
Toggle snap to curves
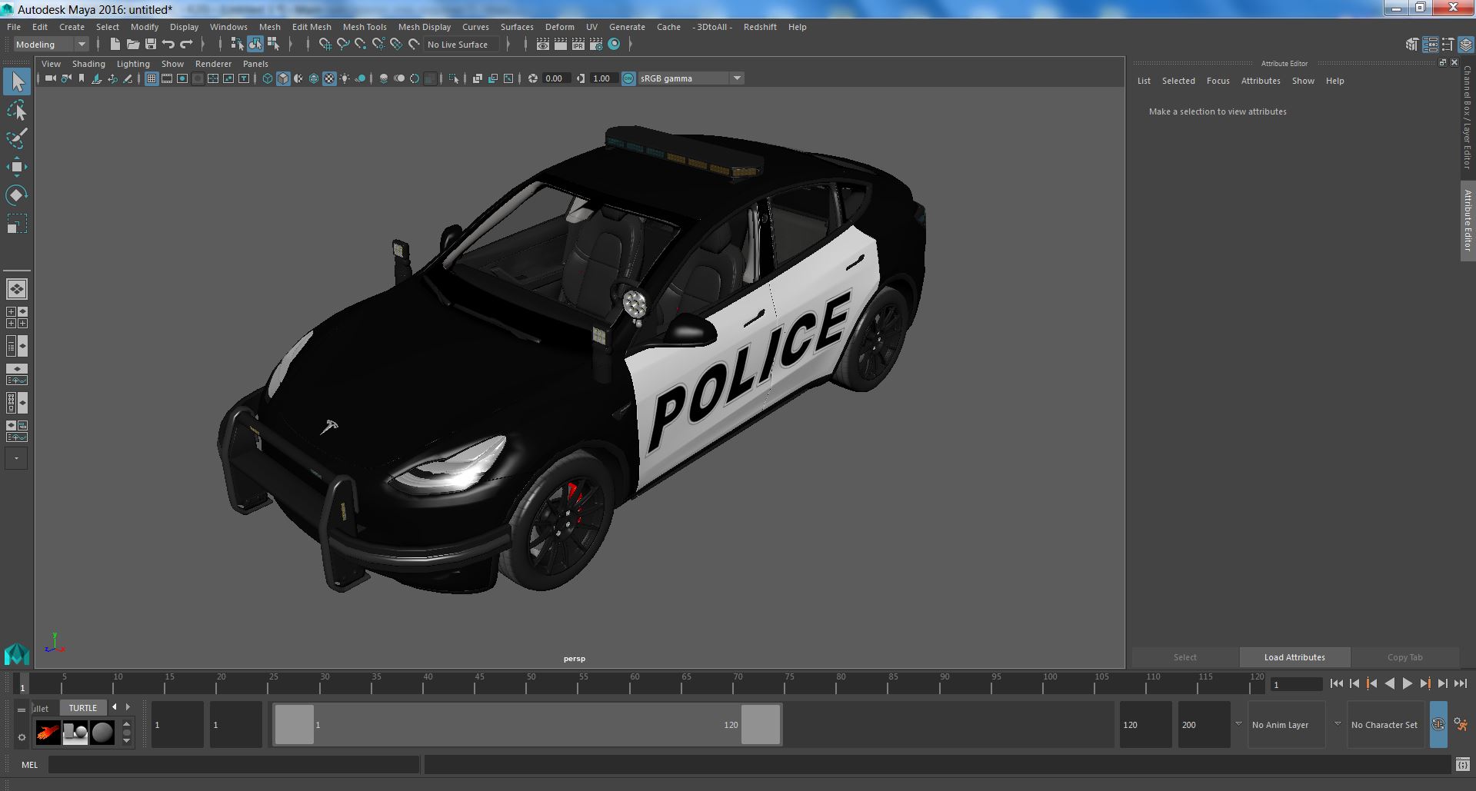pos(343,45)
